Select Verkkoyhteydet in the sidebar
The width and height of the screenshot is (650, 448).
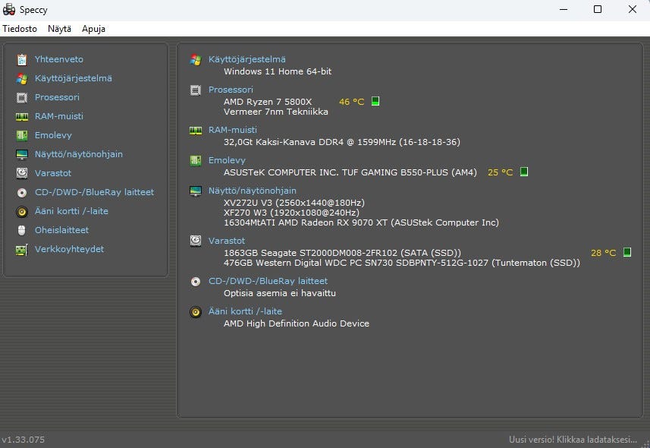[69, 249]
